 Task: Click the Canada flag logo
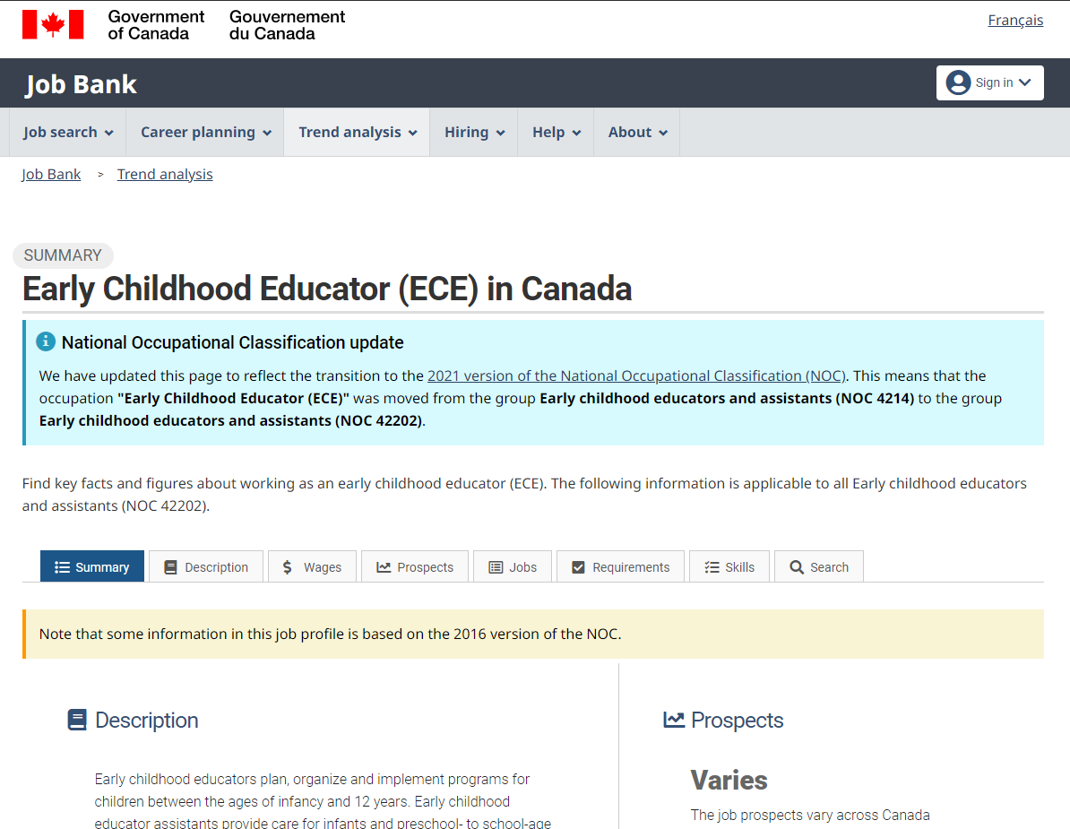53,24
